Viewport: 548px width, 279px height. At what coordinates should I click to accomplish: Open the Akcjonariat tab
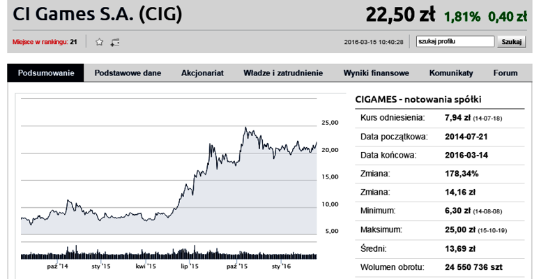pyautogui.click(x=202, y=73)
